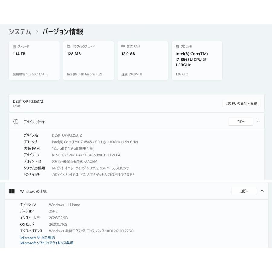Copy Windows specifications with コピー button

[x=244, y=191]
